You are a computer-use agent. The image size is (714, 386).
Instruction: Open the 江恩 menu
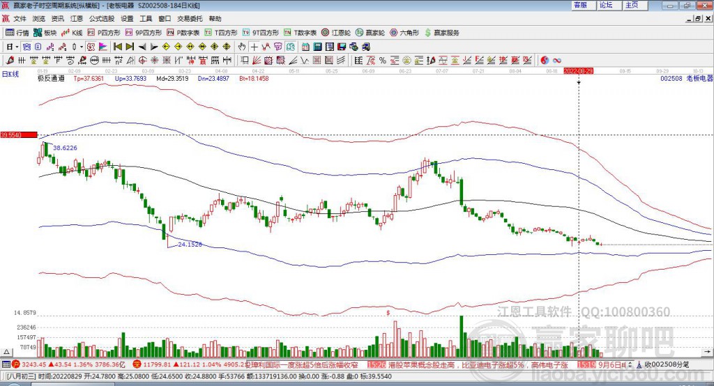(77, 19)
